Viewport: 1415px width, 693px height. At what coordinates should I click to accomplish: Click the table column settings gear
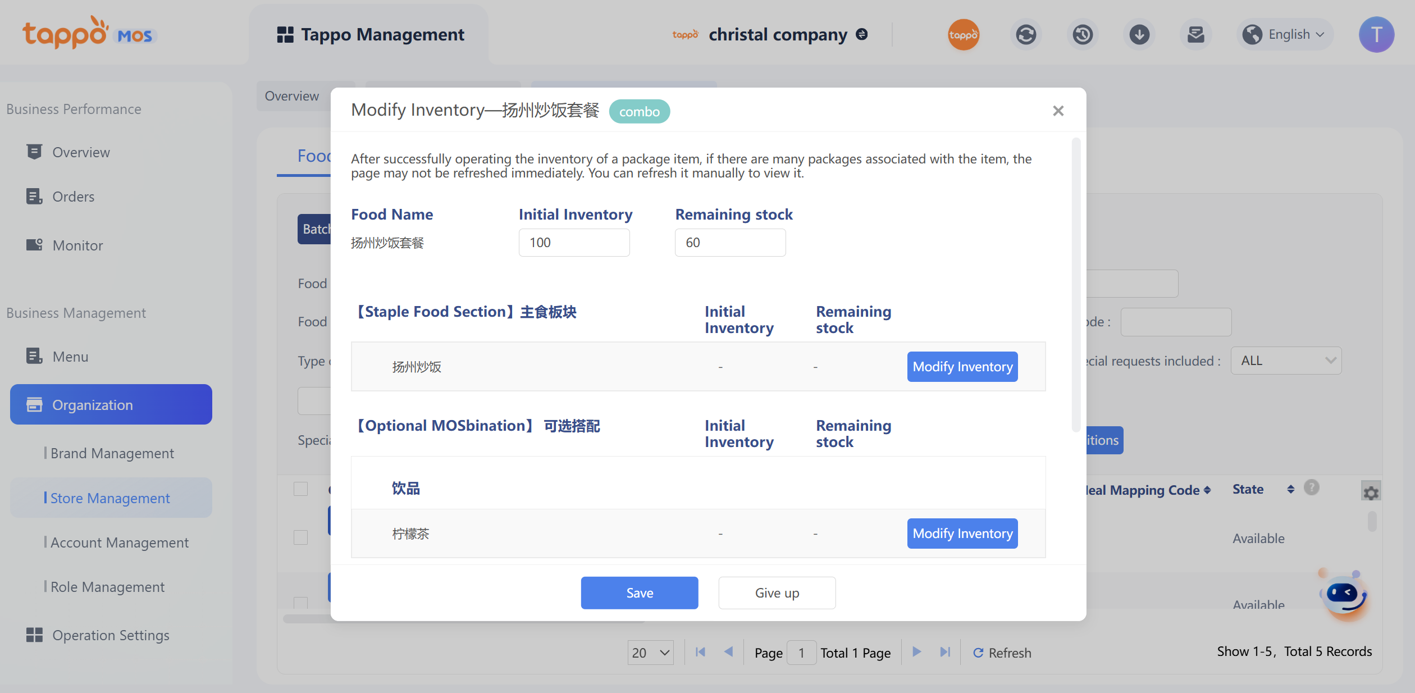pyautogui.click(x=1371, y=493)
